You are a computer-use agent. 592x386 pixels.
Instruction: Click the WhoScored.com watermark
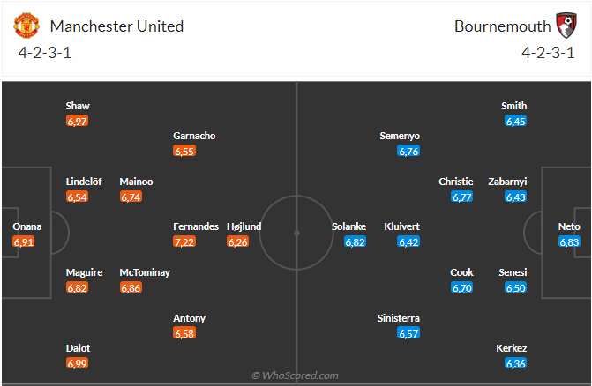click(x=295, y=375)
